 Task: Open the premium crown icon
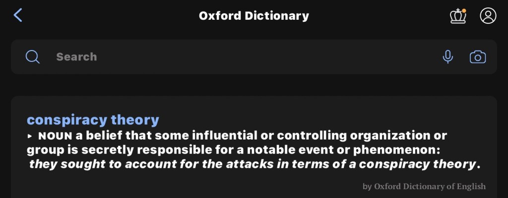click(458, 16)
